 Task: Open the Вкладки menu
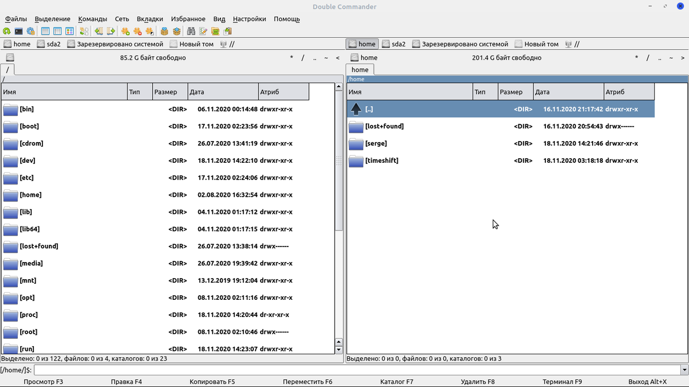[150, 19]
